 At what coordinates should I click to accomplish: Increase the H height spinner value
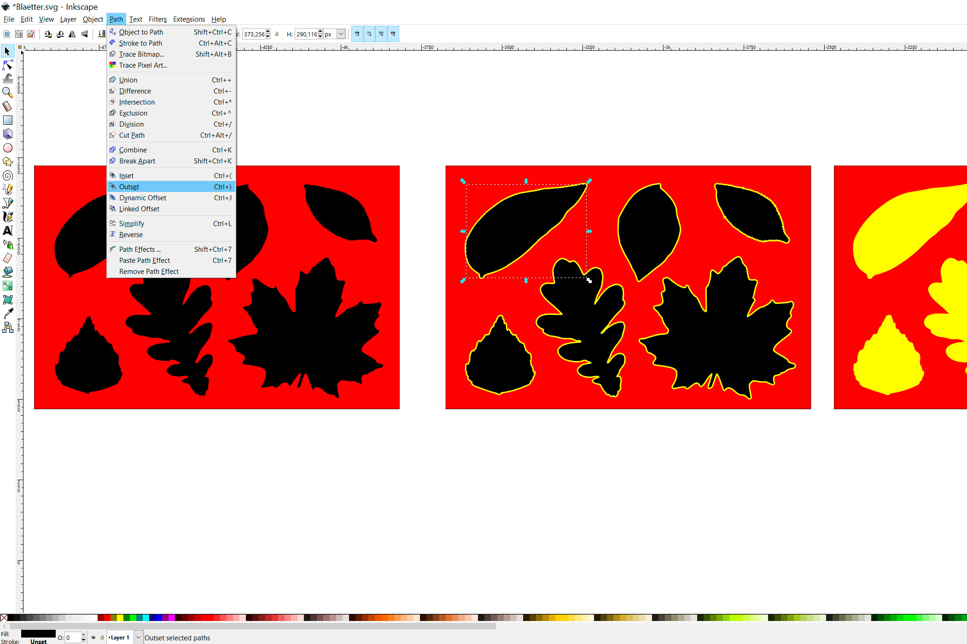(x=320, y=32)
